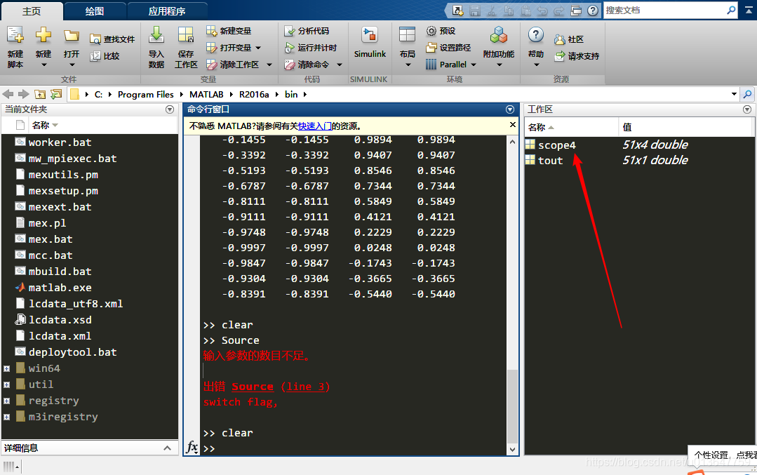This screenshot has height=475, width=757.
Task: Click Clear Commands (清除命令)
Action: pyautogui.click(x=307, y=65)
